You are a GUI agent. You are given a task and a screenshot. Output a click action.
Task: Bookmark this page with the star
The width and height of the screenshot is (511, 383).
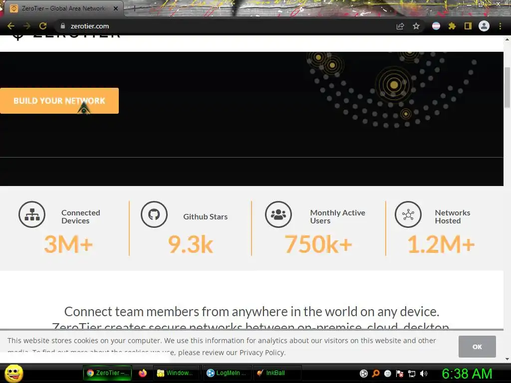(x=416, y=26)
